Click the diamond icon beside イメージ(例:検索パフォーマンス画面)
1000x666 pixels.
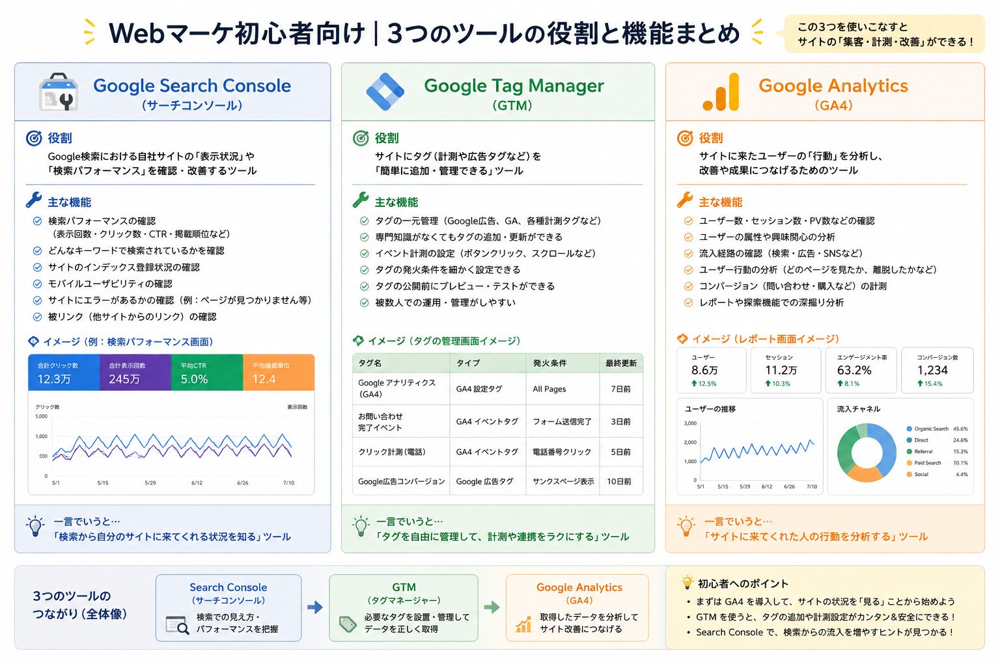[x=34, y=341]
